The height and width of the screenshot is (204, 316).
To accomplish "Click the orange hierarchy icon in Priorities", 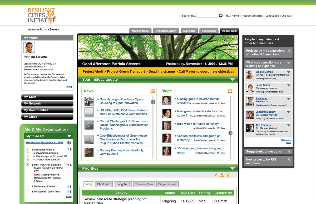I will coord(222,175).
